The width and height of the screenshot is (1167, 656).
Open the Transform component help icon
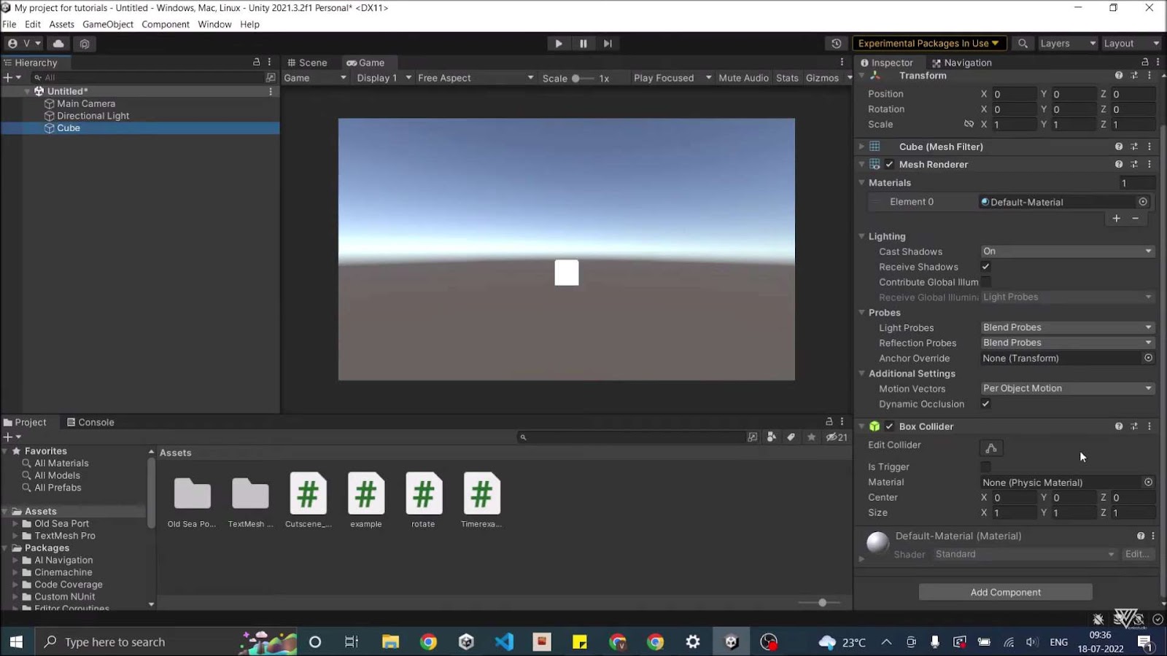1119,76
